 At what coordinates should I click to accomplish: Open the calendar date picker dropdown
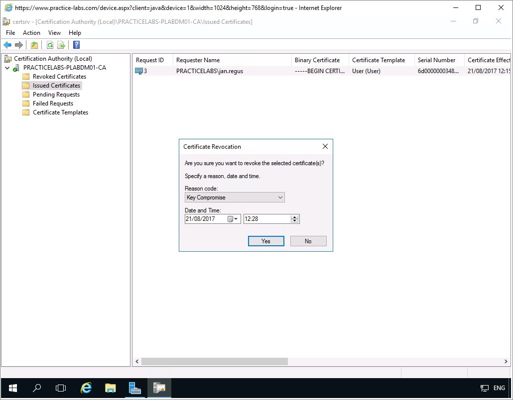coord(233,219)
